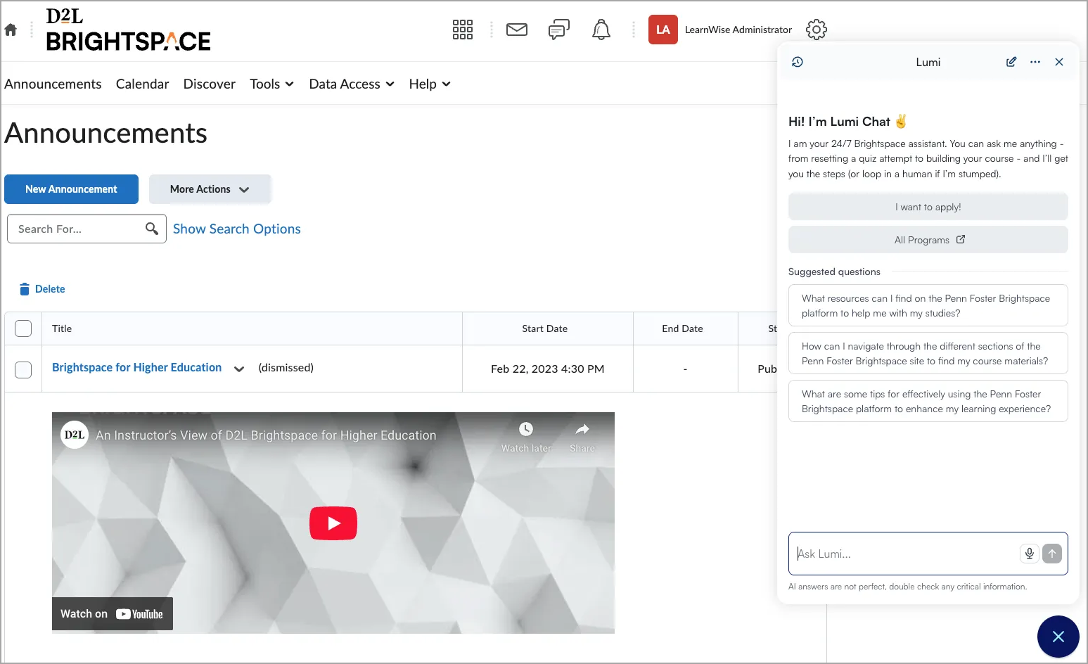Image resolution: width=1088 pixels, height=664 pixels.
Task: Expand the Data Access menu
Action: click(352, 84)
